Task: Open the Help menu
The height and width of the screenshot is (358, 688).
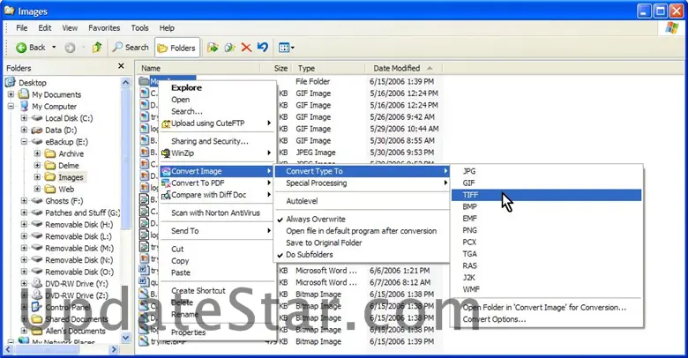Action: tap(167, 28)
